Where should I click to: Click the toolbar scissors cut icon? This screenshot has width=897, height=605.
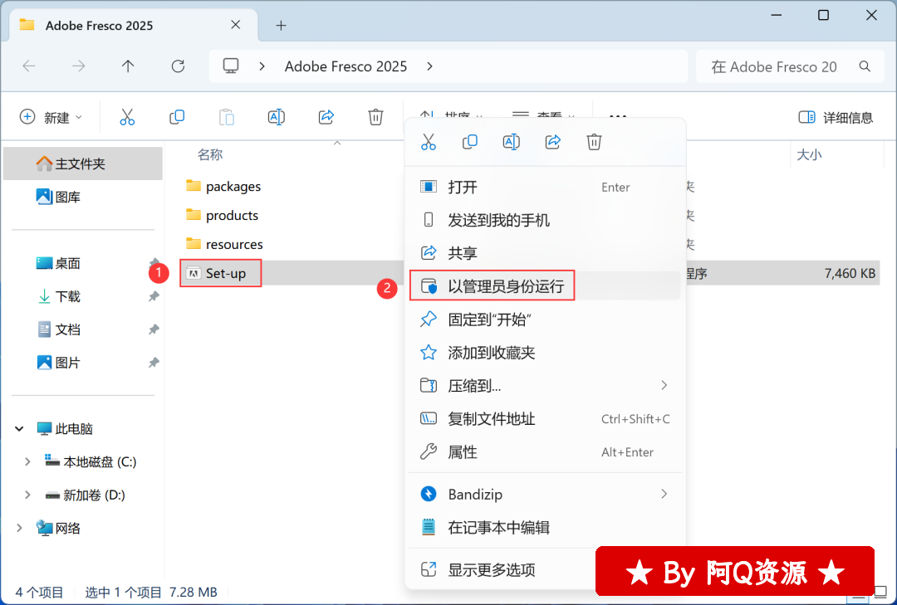127,117
